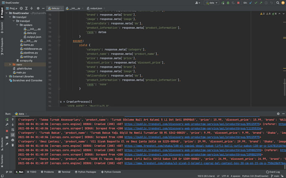
Task: Open the Git tool window
Action: point(9,172)
